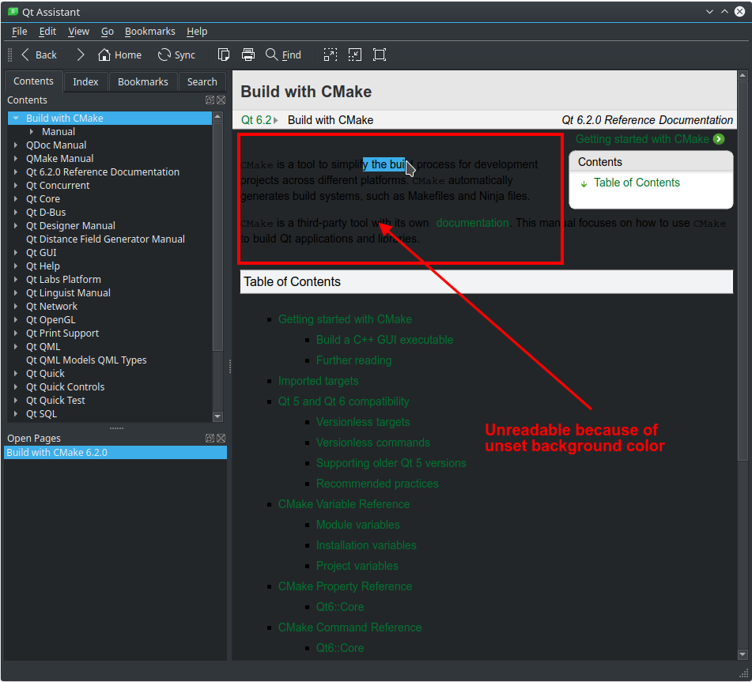Open Qt 5 and Qt 6 compatibility link
Screen dimensions: 752x682
(343, 401)
